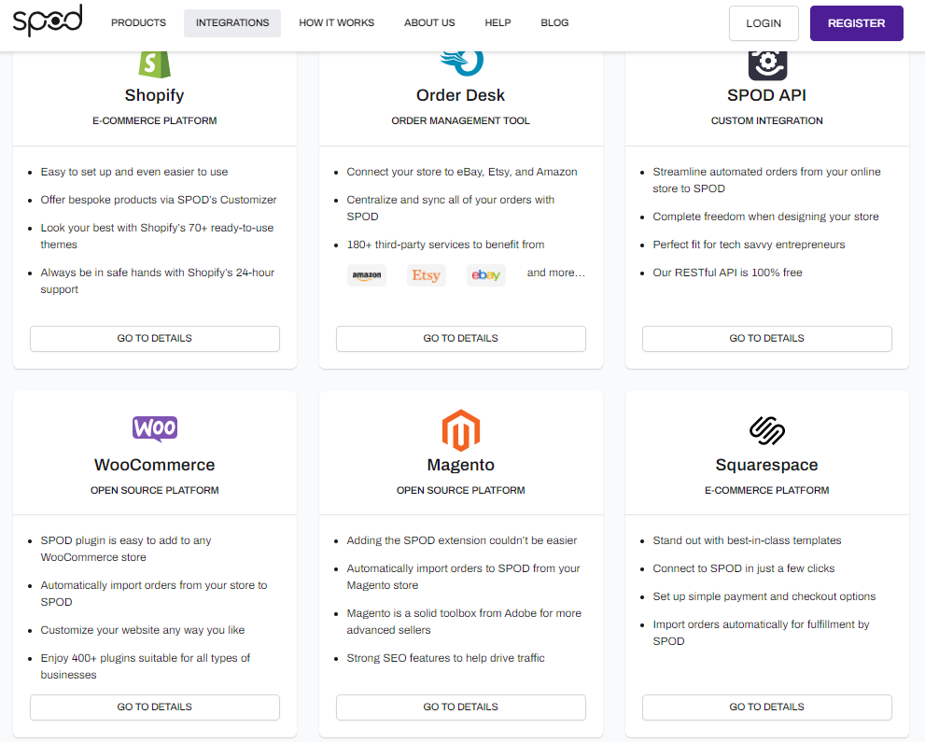The image size is (925, 742).
Task: Click 'Magento is a solid toolbox from Adobe' bullet
Action: pyautogui.click(x=464, y=622)
